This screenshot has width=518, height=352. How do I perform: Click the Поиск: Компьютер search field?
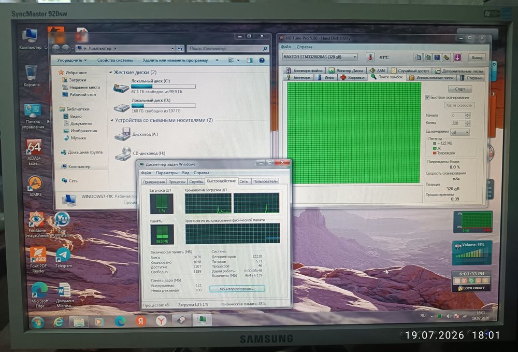click(227, 48)
